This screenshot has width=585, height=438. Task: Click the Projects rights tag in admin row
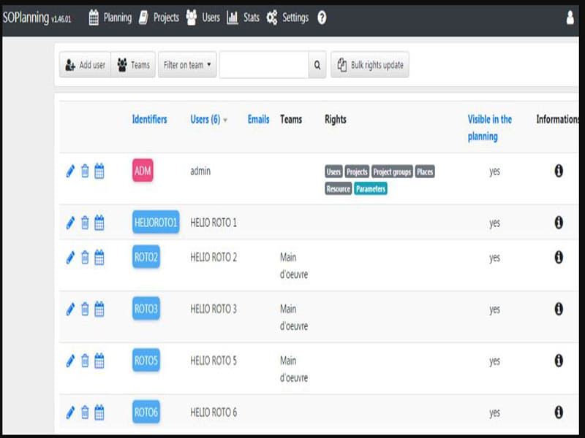(x=357, y=172)
